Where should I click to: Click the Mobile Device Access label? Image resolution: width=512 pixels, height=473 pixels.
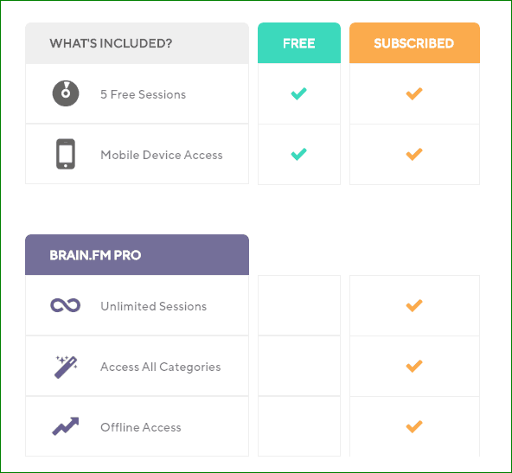coord(162,155)
